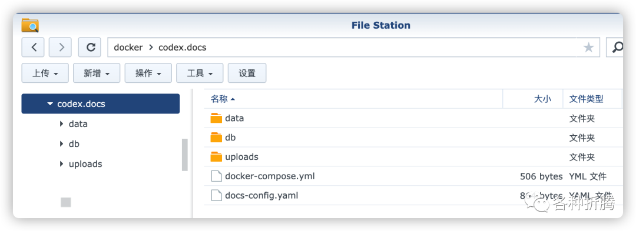The image size is (636, 231).
Task: Click docker in the breadcrumb path
Action: [x=128, y=48]
